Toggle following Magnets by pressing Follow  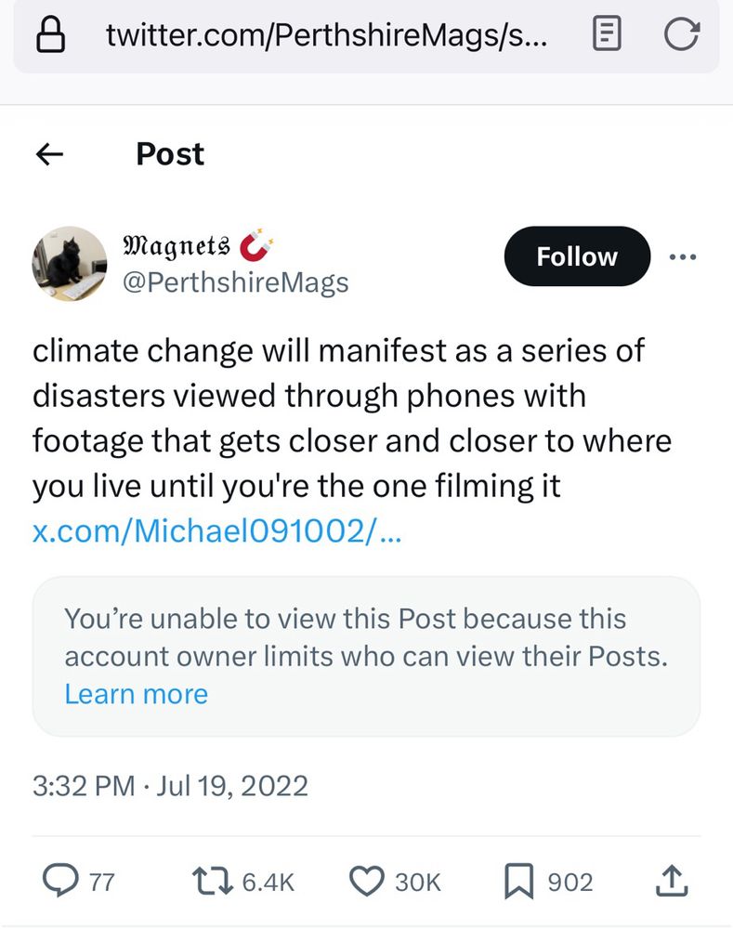coord(576,256)
